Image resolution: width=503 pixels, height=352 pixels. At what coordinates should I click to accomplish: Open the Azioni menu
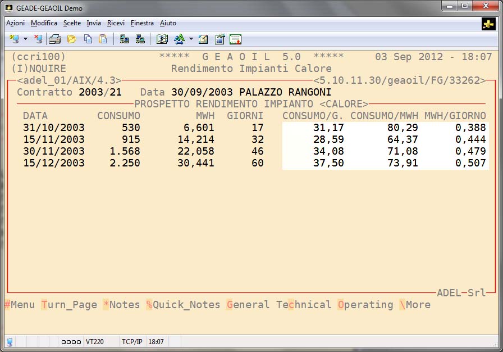click(15, 23)
